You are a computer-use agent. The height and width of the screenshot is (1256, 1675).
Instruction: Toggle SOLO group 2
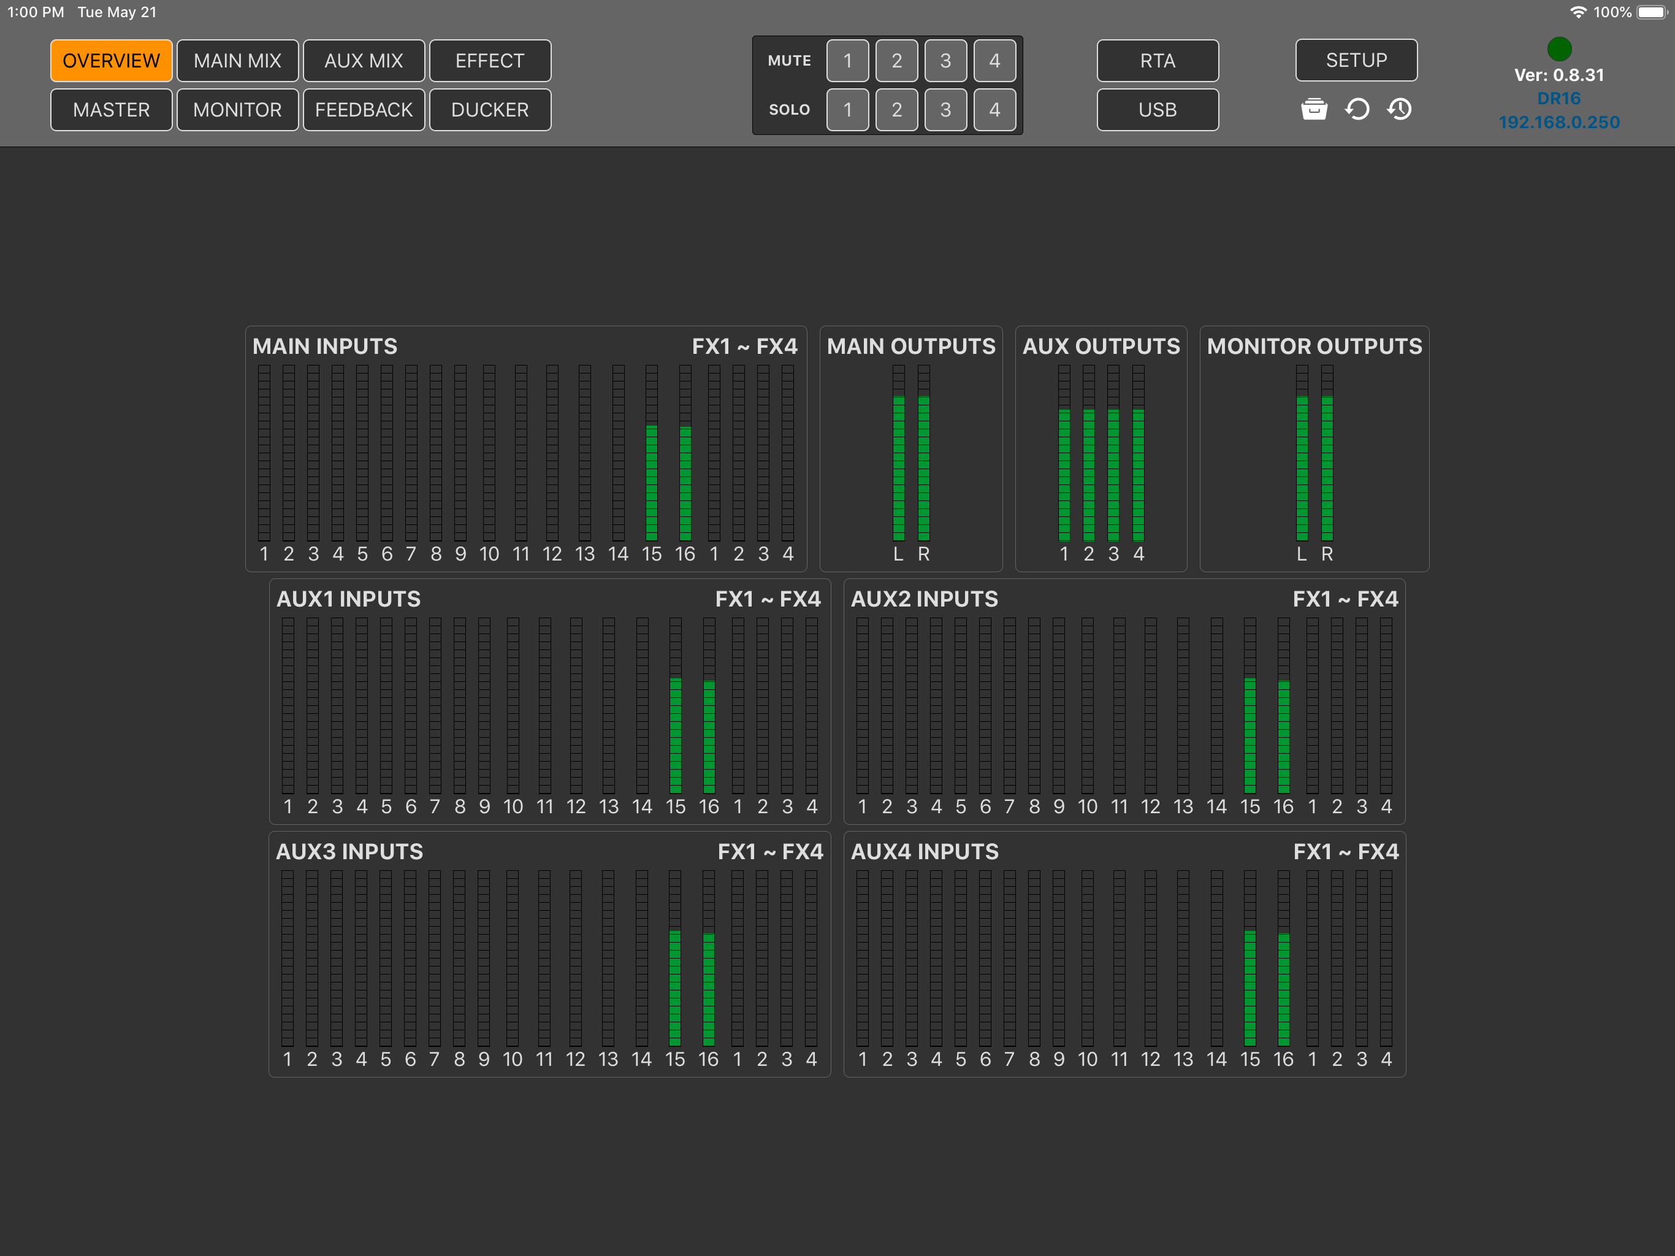pos(896,110)
